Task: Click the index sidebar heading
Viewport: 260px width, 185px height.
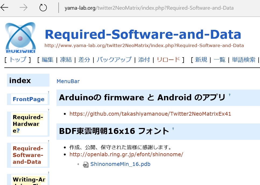Action: click(20, 81)
